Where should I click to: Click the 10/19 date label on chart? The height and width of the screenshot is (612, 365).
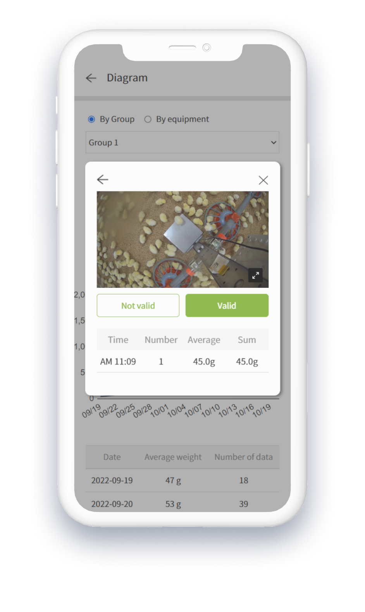(262, 410)
